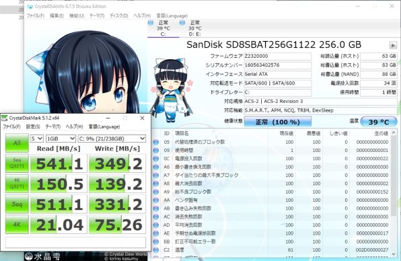Screen dimensions: 401x261
Task: Click the interface field Serial ATA
Action: [x=277, y=75]
